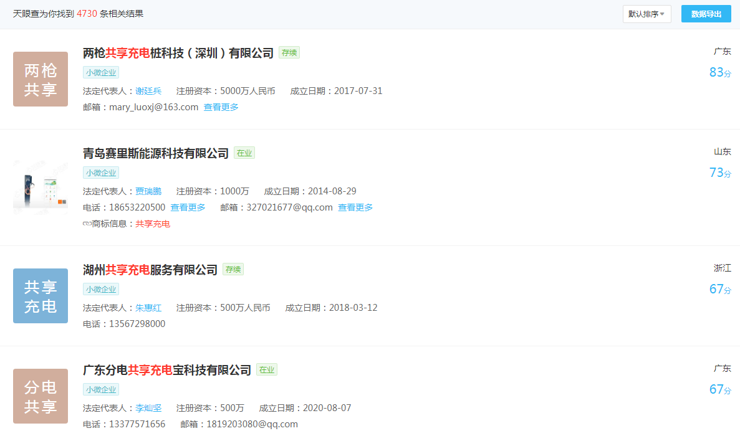Click the link icon before 商标信息
The width and height of the screenshot is (740, 441).
point(87,224)
